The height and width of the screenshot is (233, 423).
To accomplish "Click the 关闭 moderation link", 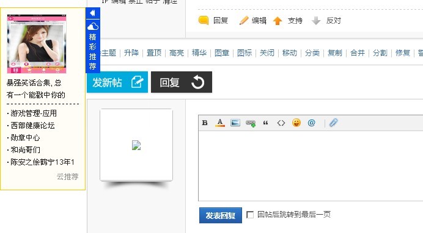I will [x=267, y=52].
